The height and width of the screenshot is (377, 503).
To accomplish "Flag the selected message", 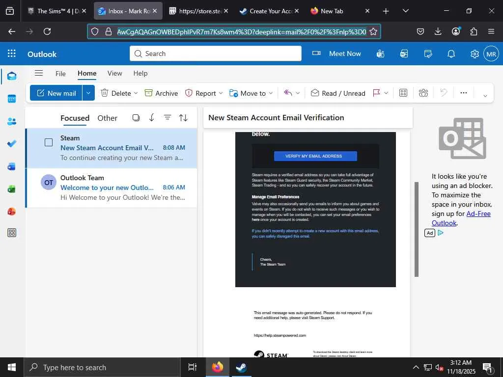I will 376,93.
